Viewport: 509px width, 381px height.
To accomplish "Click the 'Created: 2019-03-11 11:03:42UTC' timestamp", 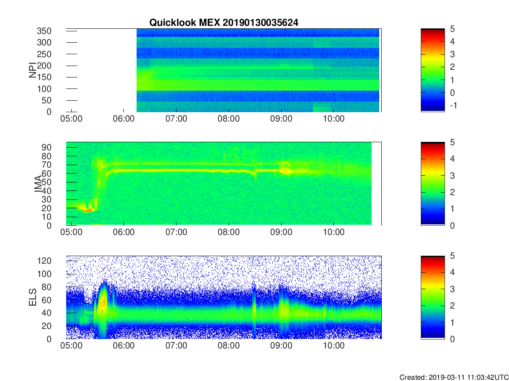I will [453, 377].
